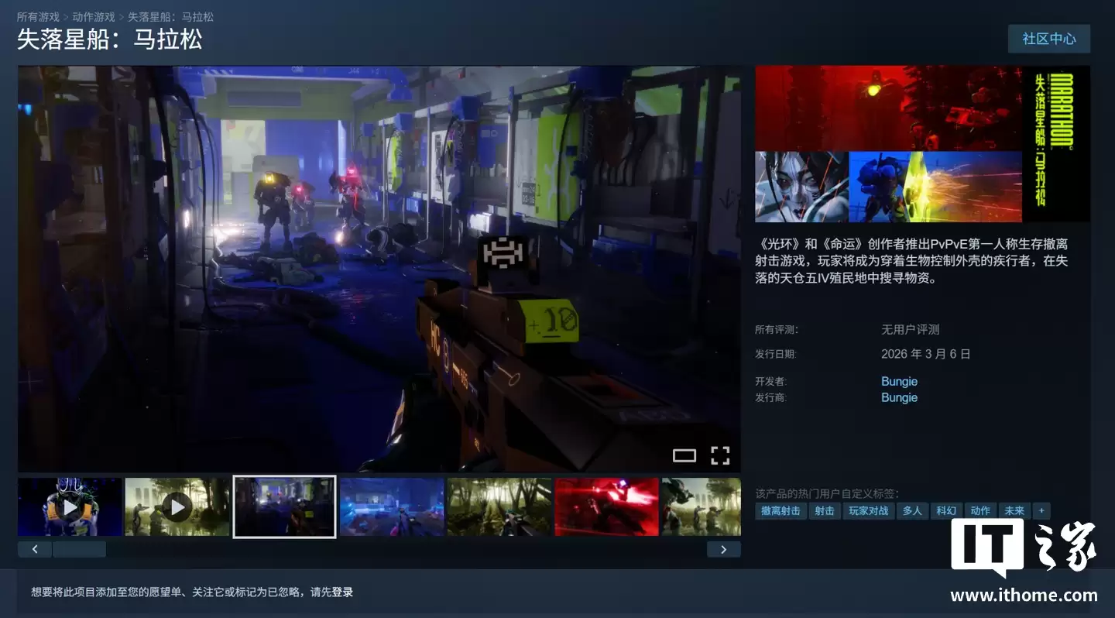1115x618 pixels.
Task: Expand the 未来 tag option
Action: tap(1014, 511)
